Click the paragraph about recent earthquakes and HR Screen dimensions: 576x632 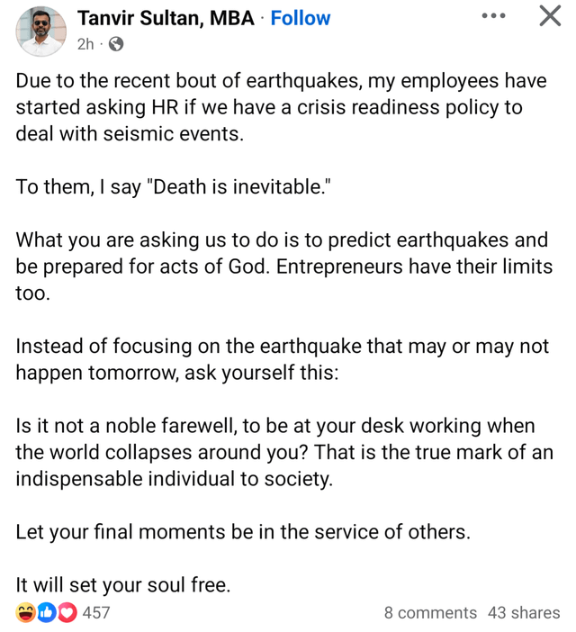[x=279, y=107]
